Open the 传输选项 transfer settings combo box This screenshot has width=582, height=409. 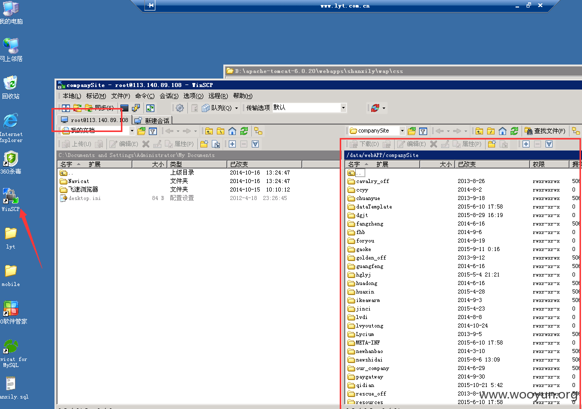coord(309,107)
